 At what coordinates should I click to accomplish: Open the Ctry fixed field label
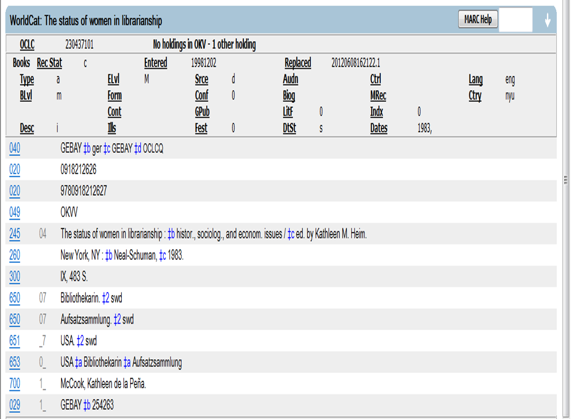click(x=475, y=95)
